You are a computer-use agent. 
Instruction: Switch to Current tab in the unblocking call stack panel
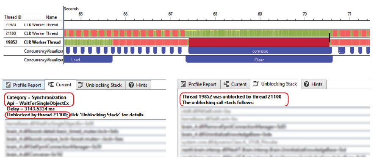[235, 84]
